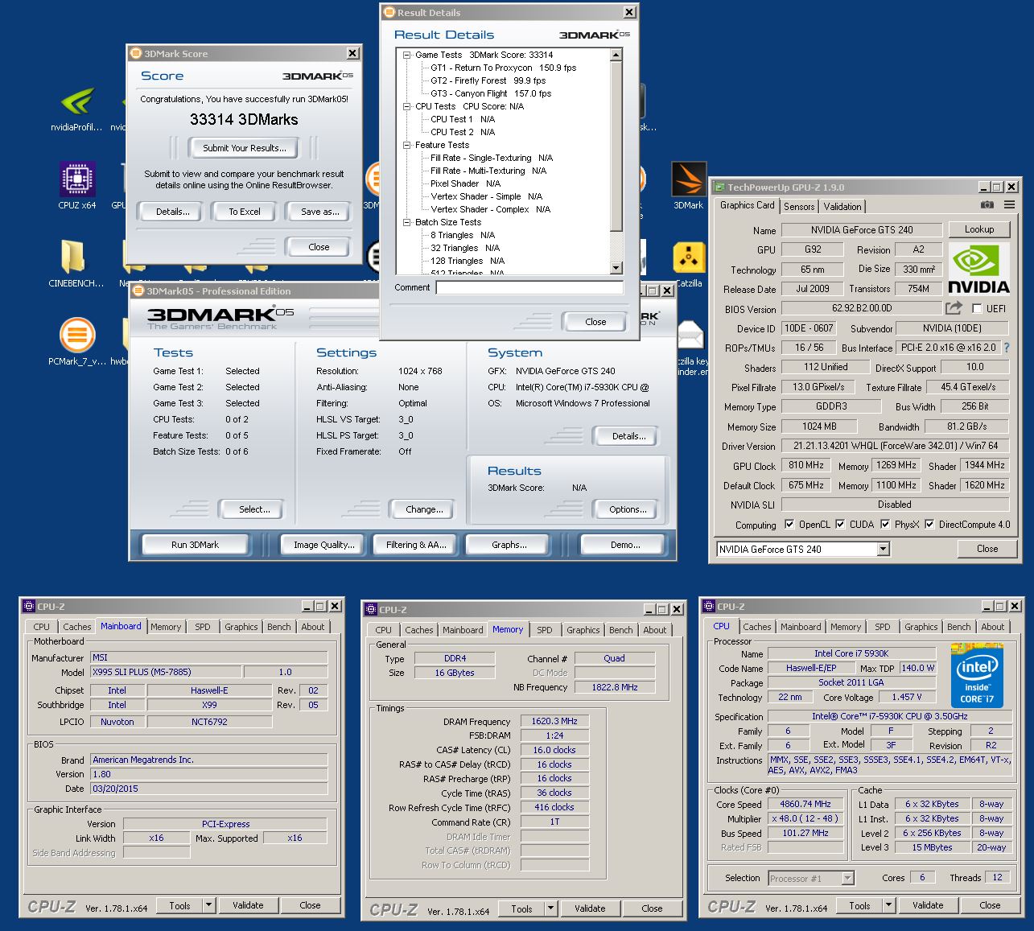1034x931 pixels.
Task: Select GT1 - Return To Proxycon result
Action: click(x=503, y=68)
